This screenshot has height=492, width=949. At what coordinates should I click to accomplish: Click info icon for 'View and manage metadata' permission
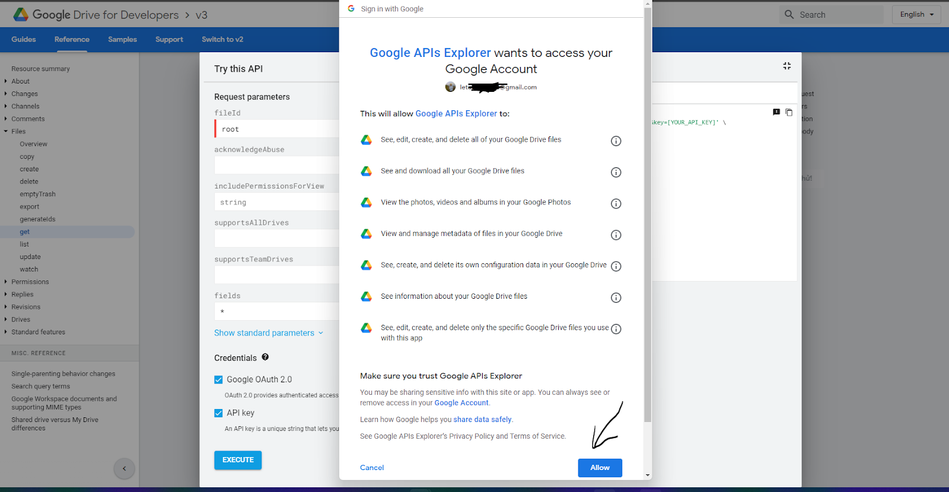point(616,235)
